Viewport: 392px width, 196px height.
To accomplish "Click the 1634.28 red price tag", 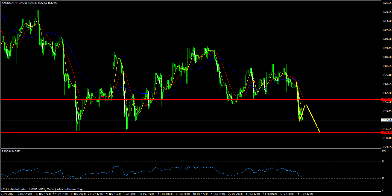I will [x=387, y=132].
